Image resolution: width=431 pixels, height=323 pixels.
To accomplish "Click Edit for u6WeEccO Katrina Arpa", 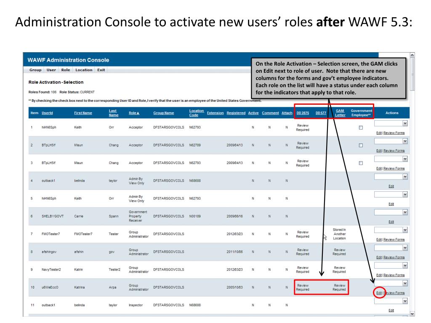I will tap(379, 293).
